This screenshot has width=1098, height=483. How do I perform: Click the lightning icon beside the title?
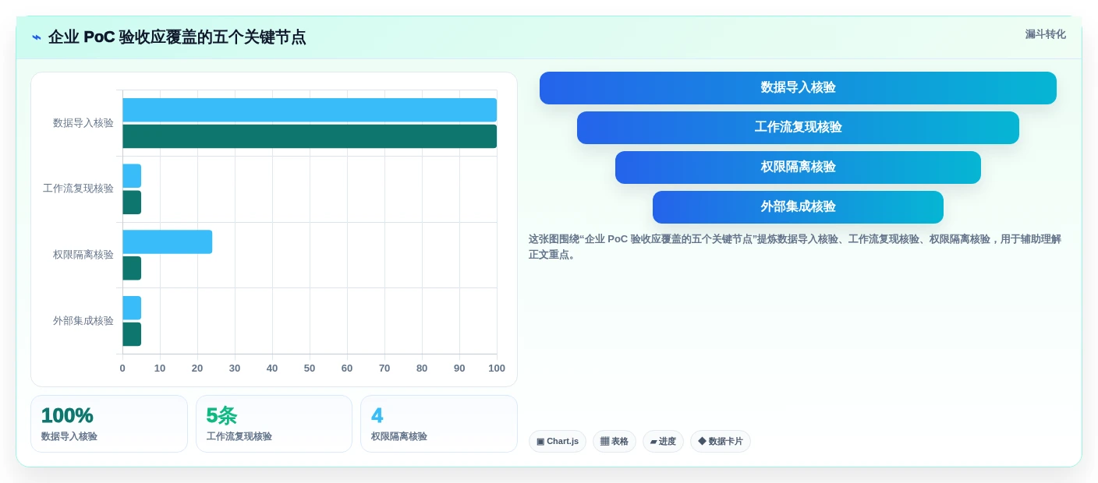coord(37,37)
